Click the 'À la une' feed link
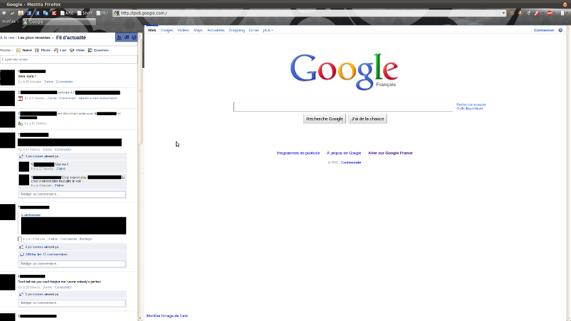This screenshot has width=571, height=321. (x=7, y=38)
